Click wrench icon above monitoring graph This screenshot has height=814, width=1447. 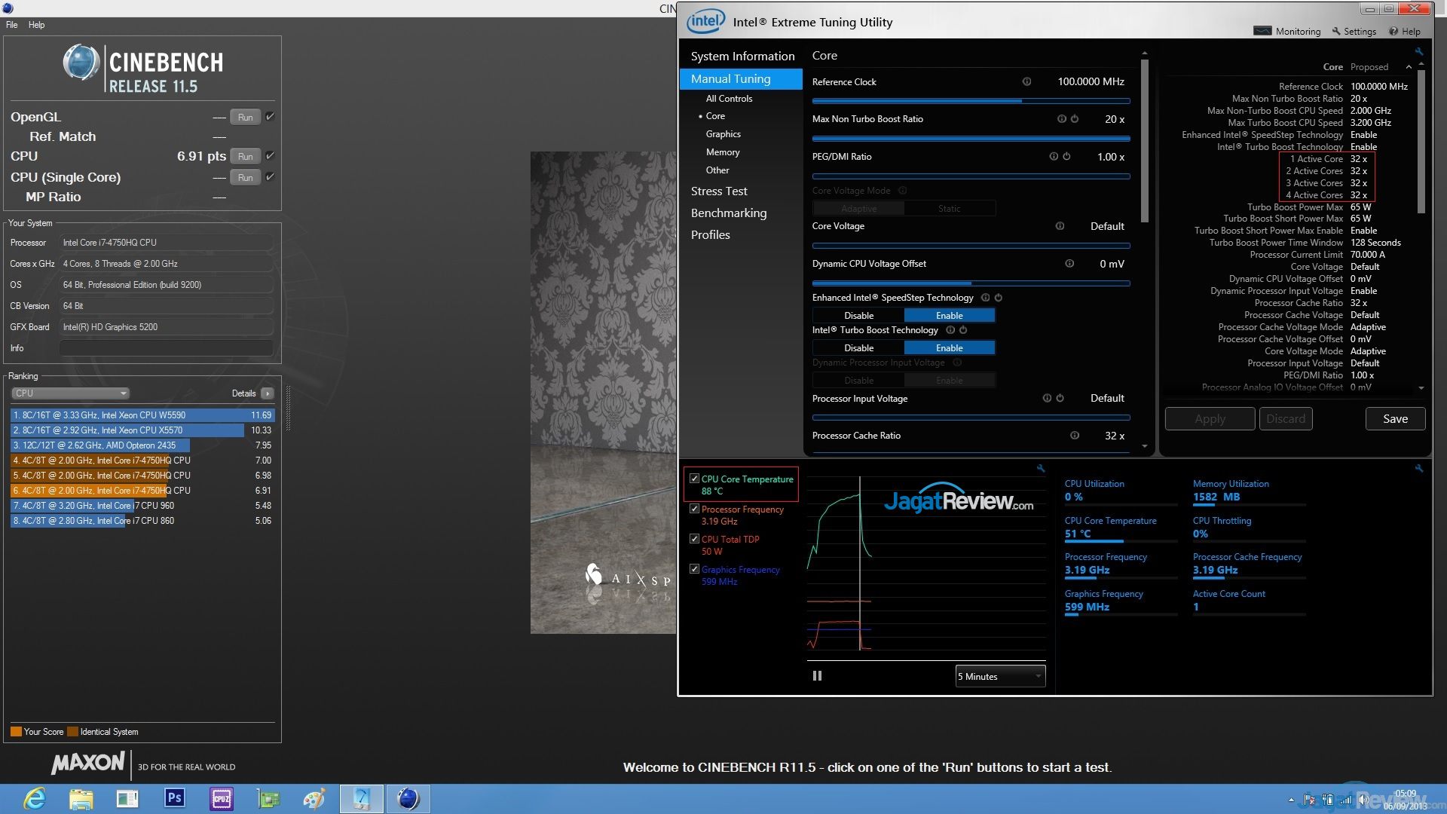pyautogui.click(x=1041, y=469)
